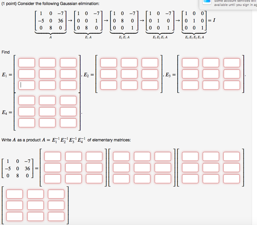
Task: Click first product matrix row 3 column 1
Action: click(x=53, y=179)
